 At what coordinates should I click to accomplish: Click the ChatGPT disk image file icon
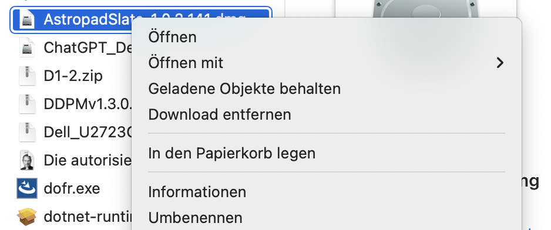point(27,48)
